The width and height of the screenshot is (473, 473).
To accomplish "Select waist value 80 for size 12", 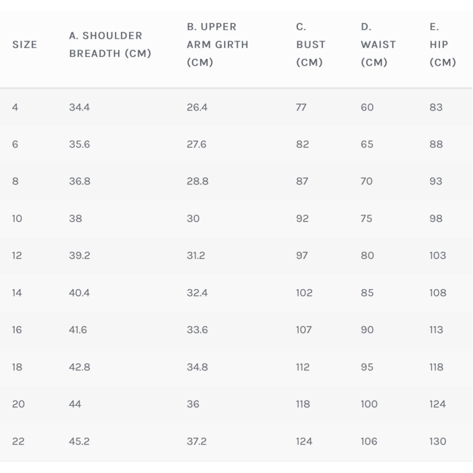I will pos(367,255).
